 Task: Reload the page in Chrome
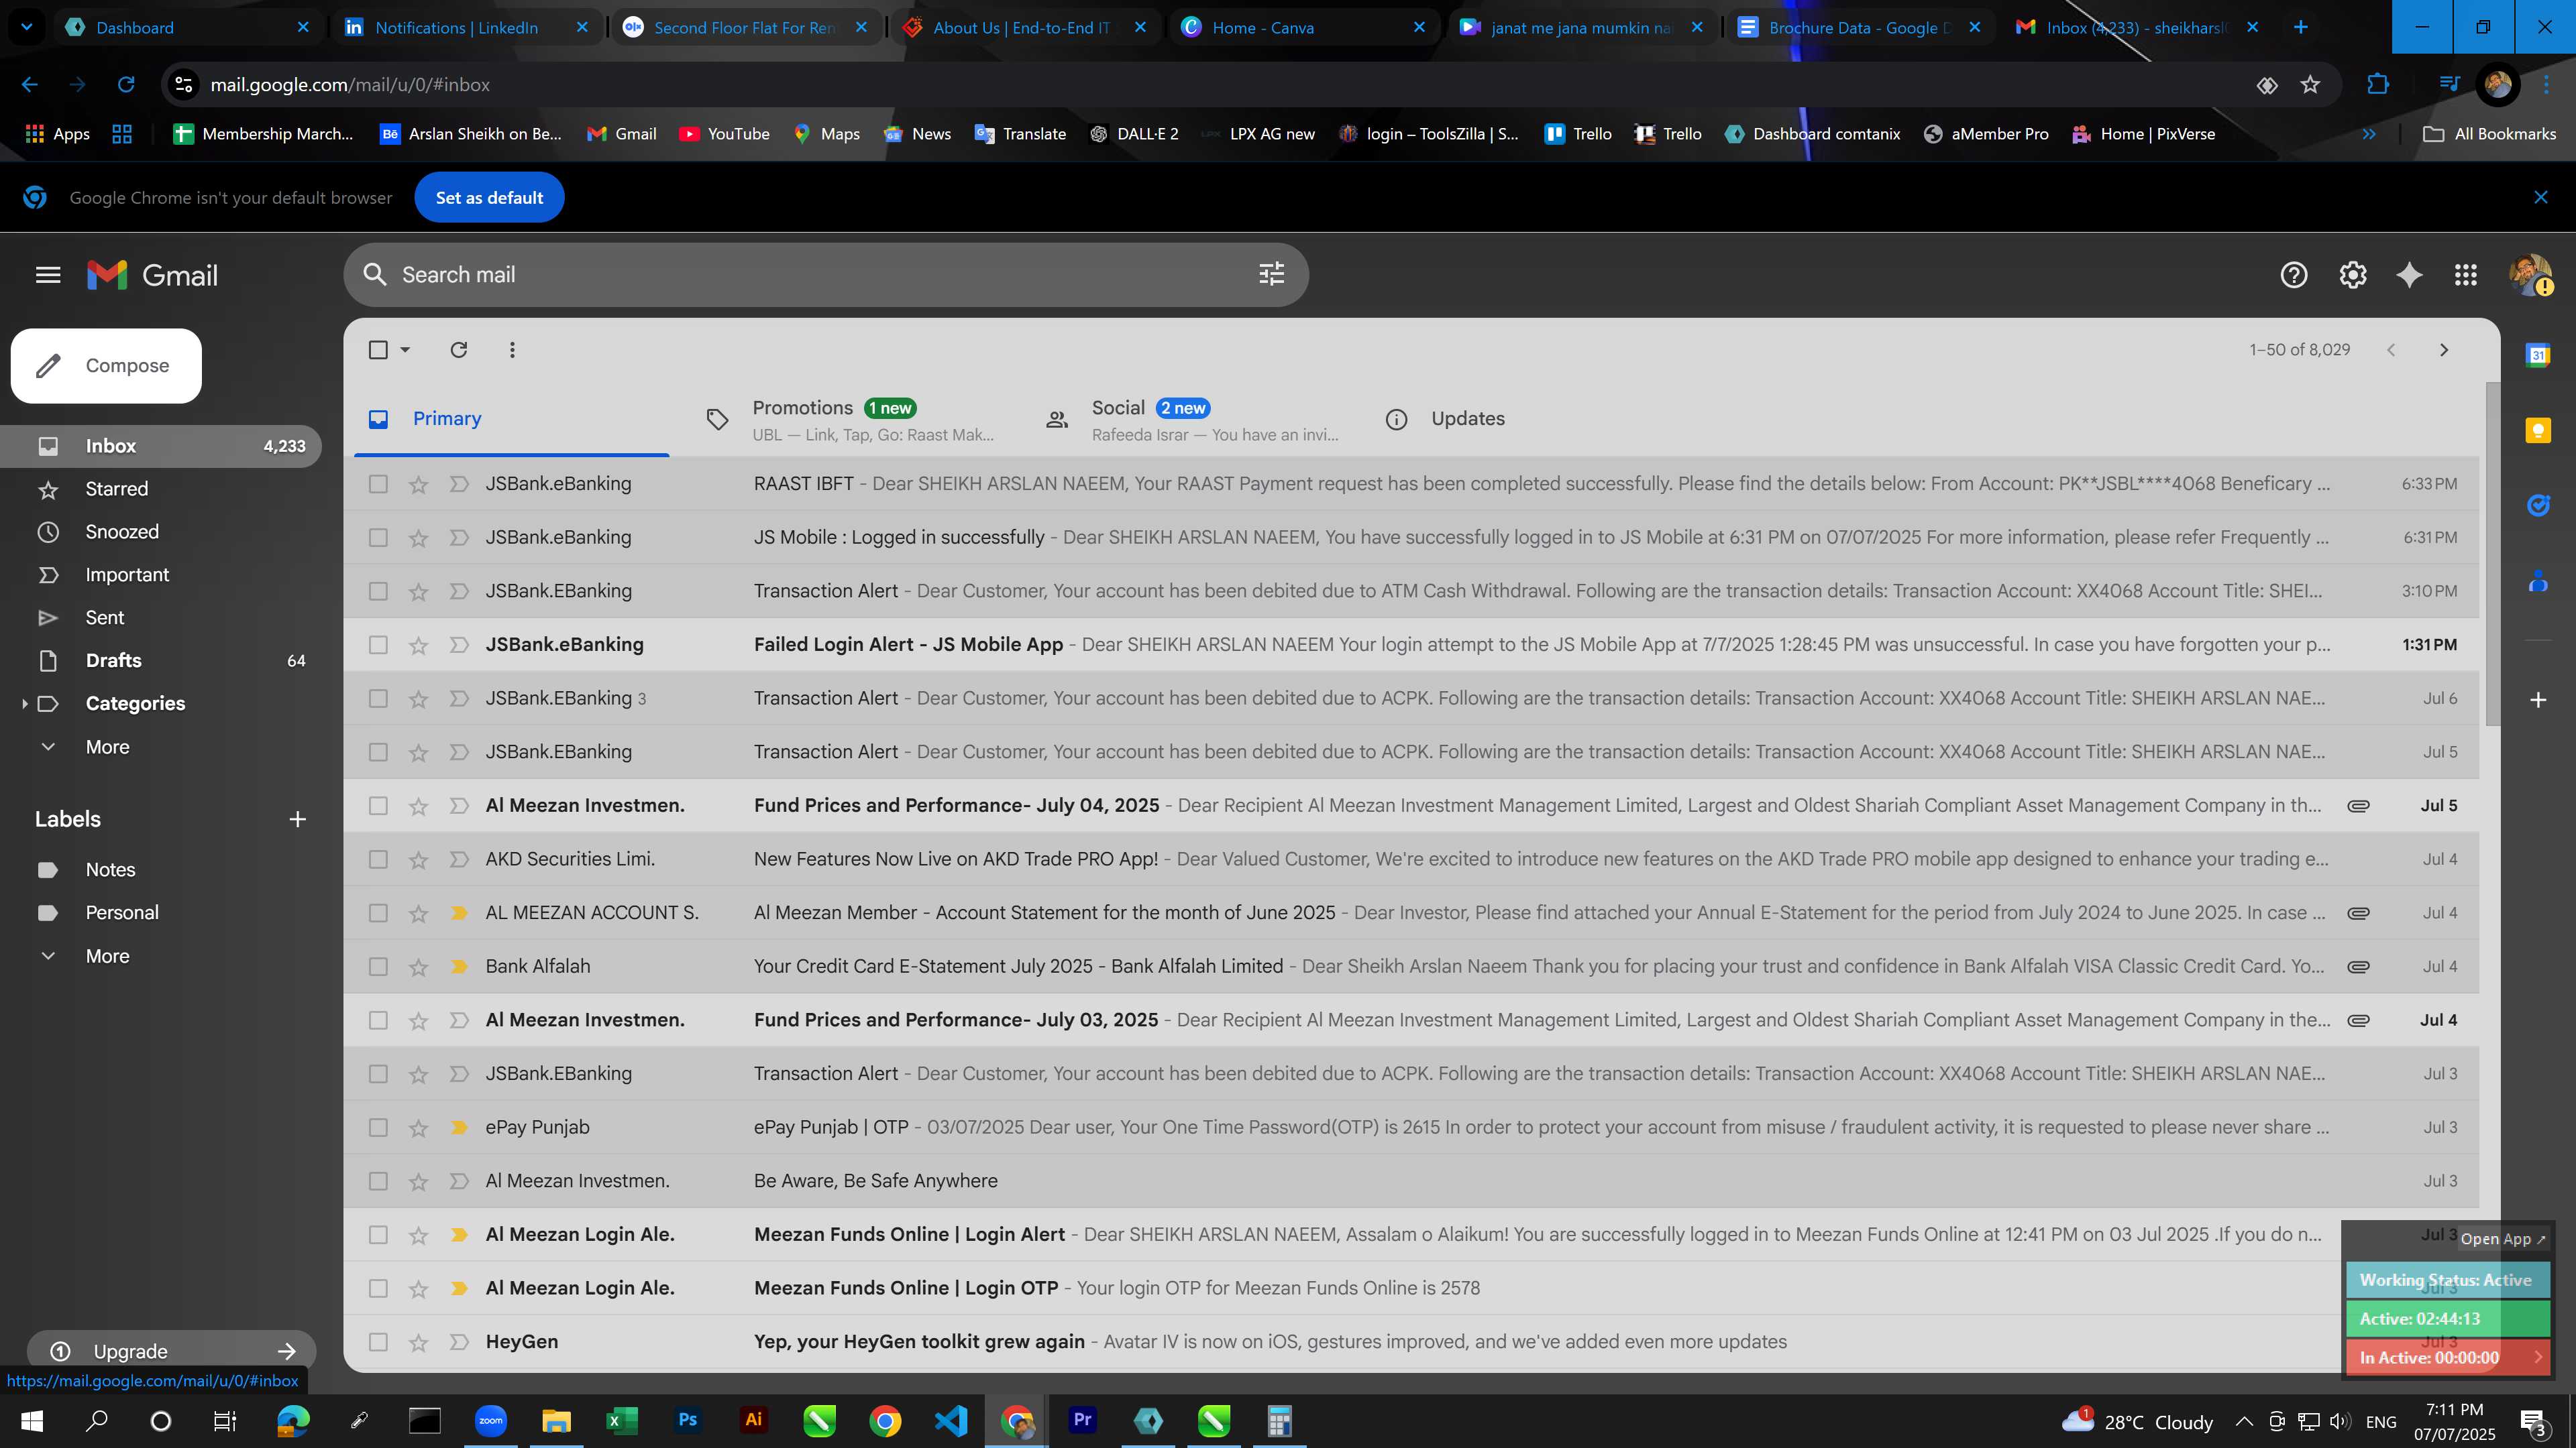point(126,85)
